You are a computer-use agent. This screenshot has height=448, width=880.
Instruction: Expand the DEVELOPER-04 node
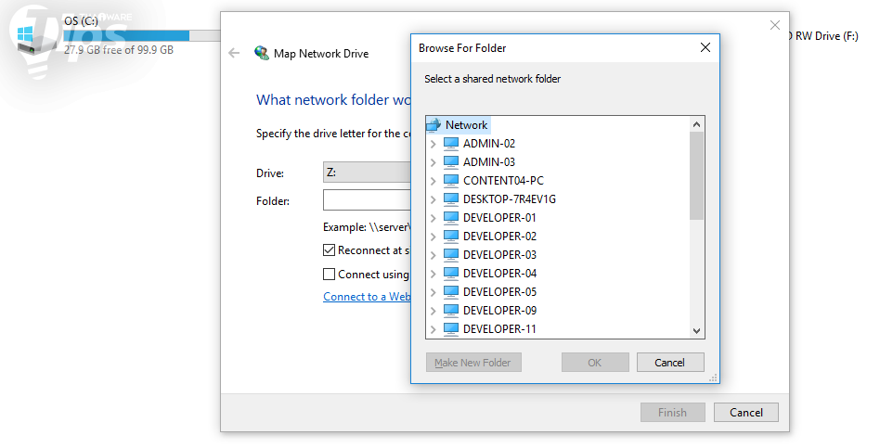[x=434, y=274]
